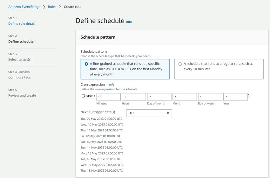Click the Minutes cron input field
Viewport: 270px width, 178px height.
pyautogui.click(x=109, y=97)
